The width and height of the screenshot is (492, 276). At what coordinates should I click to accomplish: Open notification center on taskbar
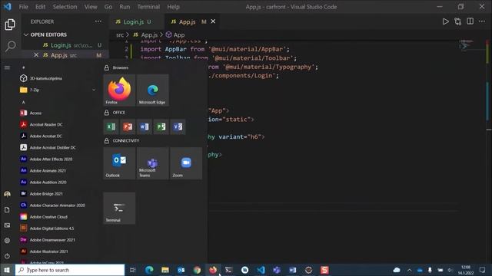[x=482, y=270]
